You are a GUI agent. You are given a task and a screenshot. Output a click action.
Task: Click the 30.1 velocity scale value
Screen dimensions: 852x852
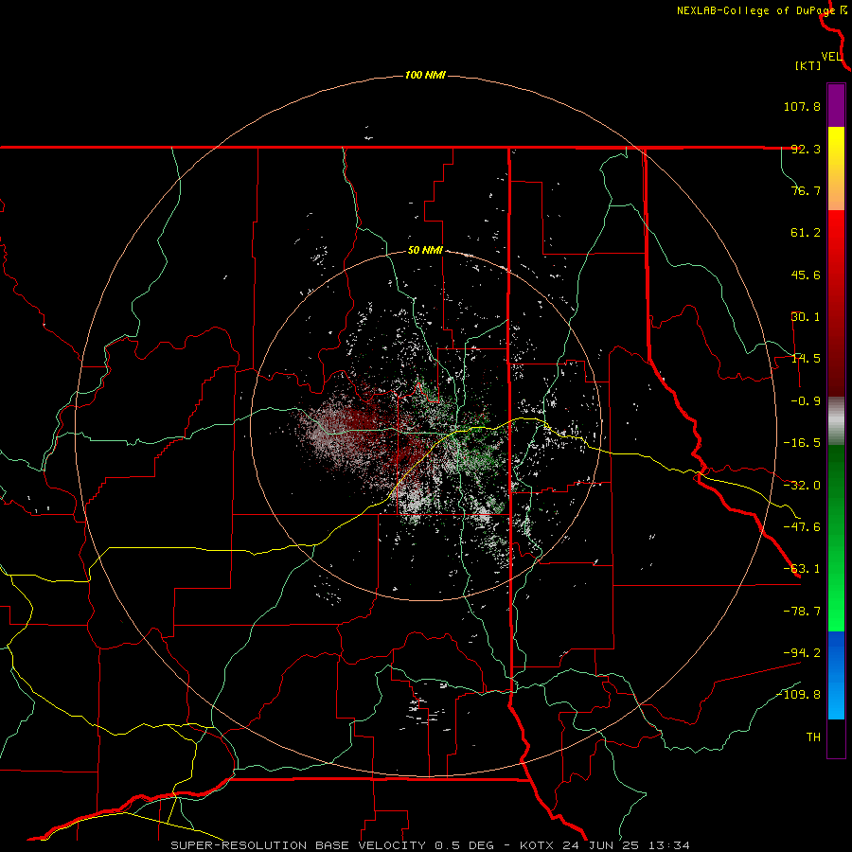tap(806, 317)
